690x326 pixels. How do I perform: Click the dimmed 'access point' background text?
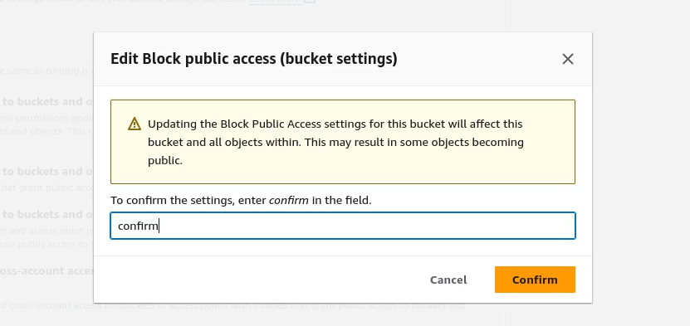tap(46, 231)
